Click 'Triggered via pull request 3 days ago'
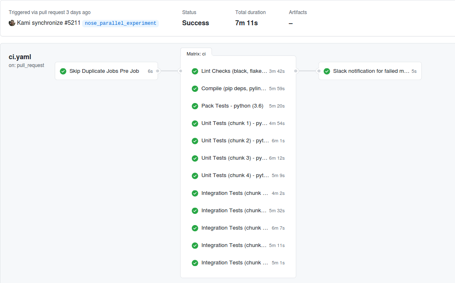This screenshot has width=455, height=283. point(50,12)
